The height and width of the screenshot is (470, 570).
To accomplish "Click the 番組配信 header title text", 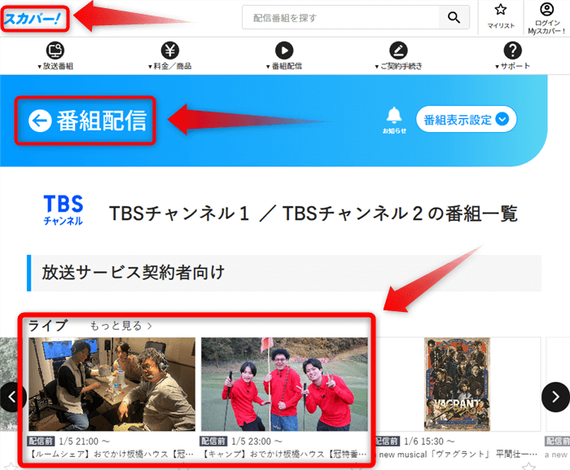I will (102, 121).
